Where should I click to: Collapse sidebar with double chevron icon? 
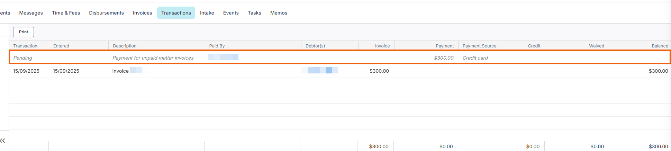click(3, 141)
